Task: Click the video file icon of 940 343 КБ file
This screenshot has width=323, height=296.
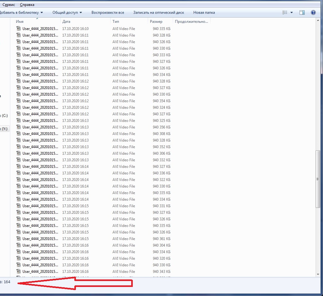Action: (x=18, y=272)
